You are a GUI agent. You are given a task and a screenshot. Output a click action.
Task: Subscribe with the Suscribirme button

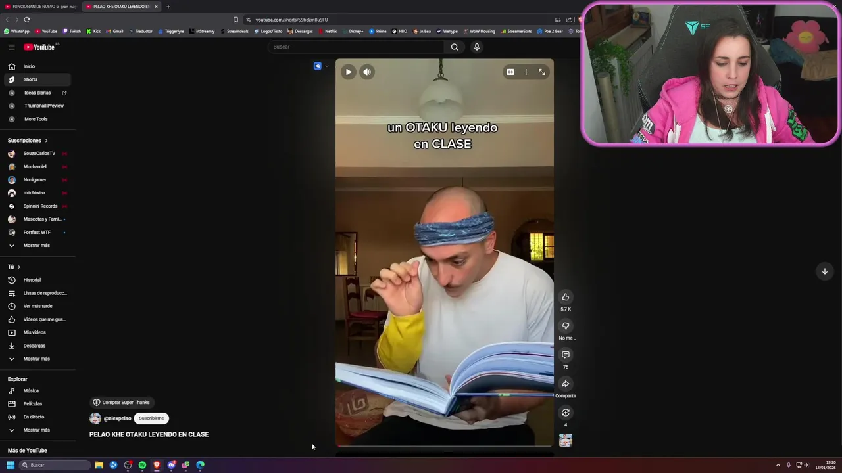point(151,418)
